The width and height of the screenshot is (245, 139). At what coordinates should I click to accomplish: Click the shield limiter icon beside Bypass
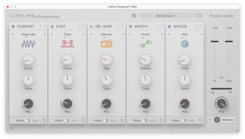tap(217, 120)
